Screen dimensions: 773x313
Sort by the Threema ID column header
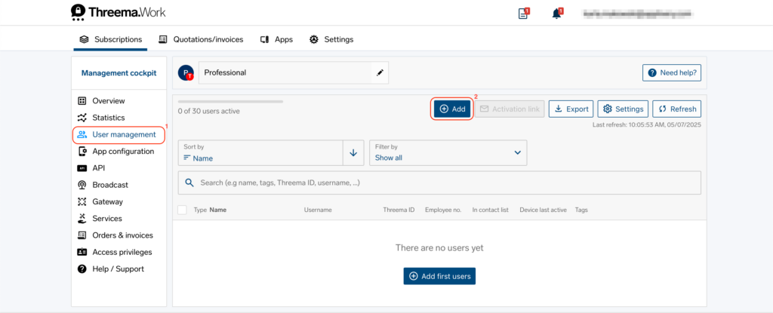coord(399,210)
